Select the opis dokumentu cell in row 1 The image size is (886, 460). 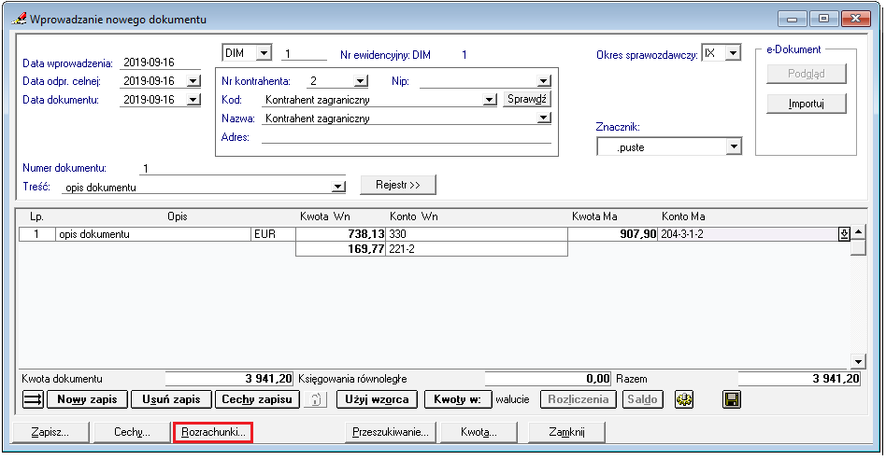(152, 233)
